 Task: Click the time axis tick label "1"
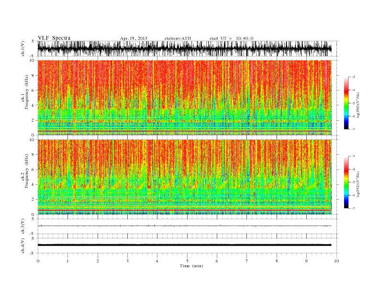[x=67, y=261]
